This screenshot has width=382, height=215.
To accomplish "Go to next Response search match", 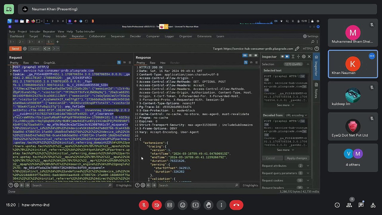I will point(154,185).
